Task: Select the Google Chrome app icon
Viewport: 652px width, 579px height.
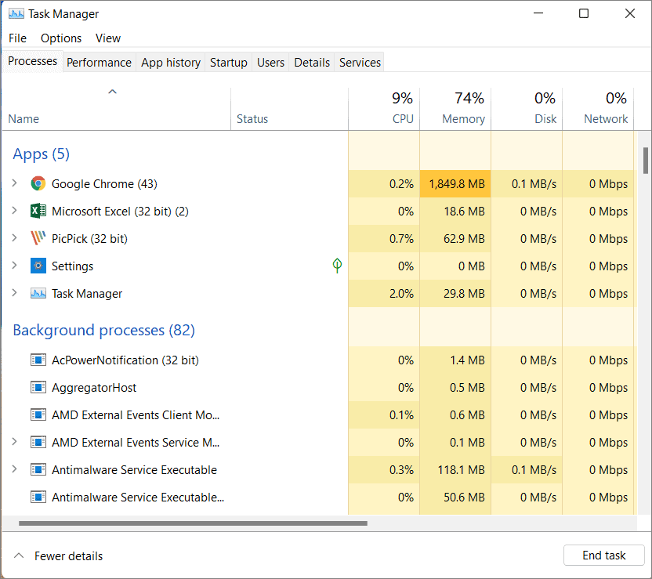Action: tap(38, 183)
